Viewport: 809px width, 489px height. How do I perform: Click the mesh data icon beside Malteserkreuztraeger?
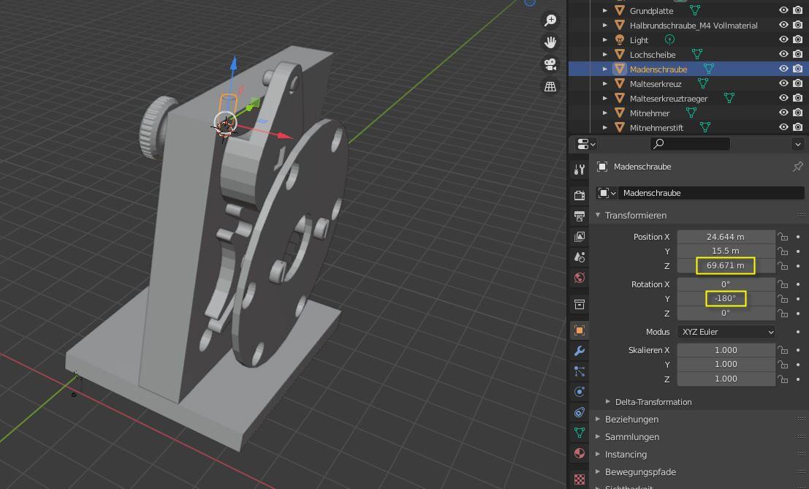pos(729,98)
